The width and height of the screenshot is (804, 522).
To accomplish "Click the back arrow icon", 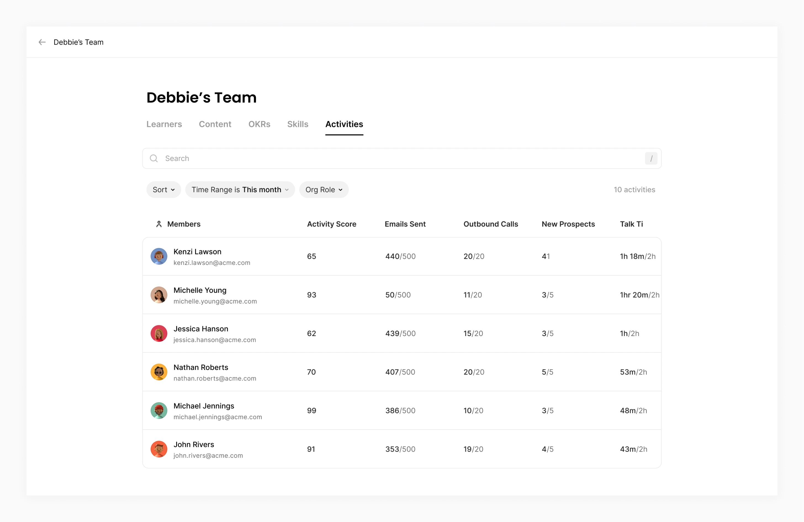I will point(42,42).
